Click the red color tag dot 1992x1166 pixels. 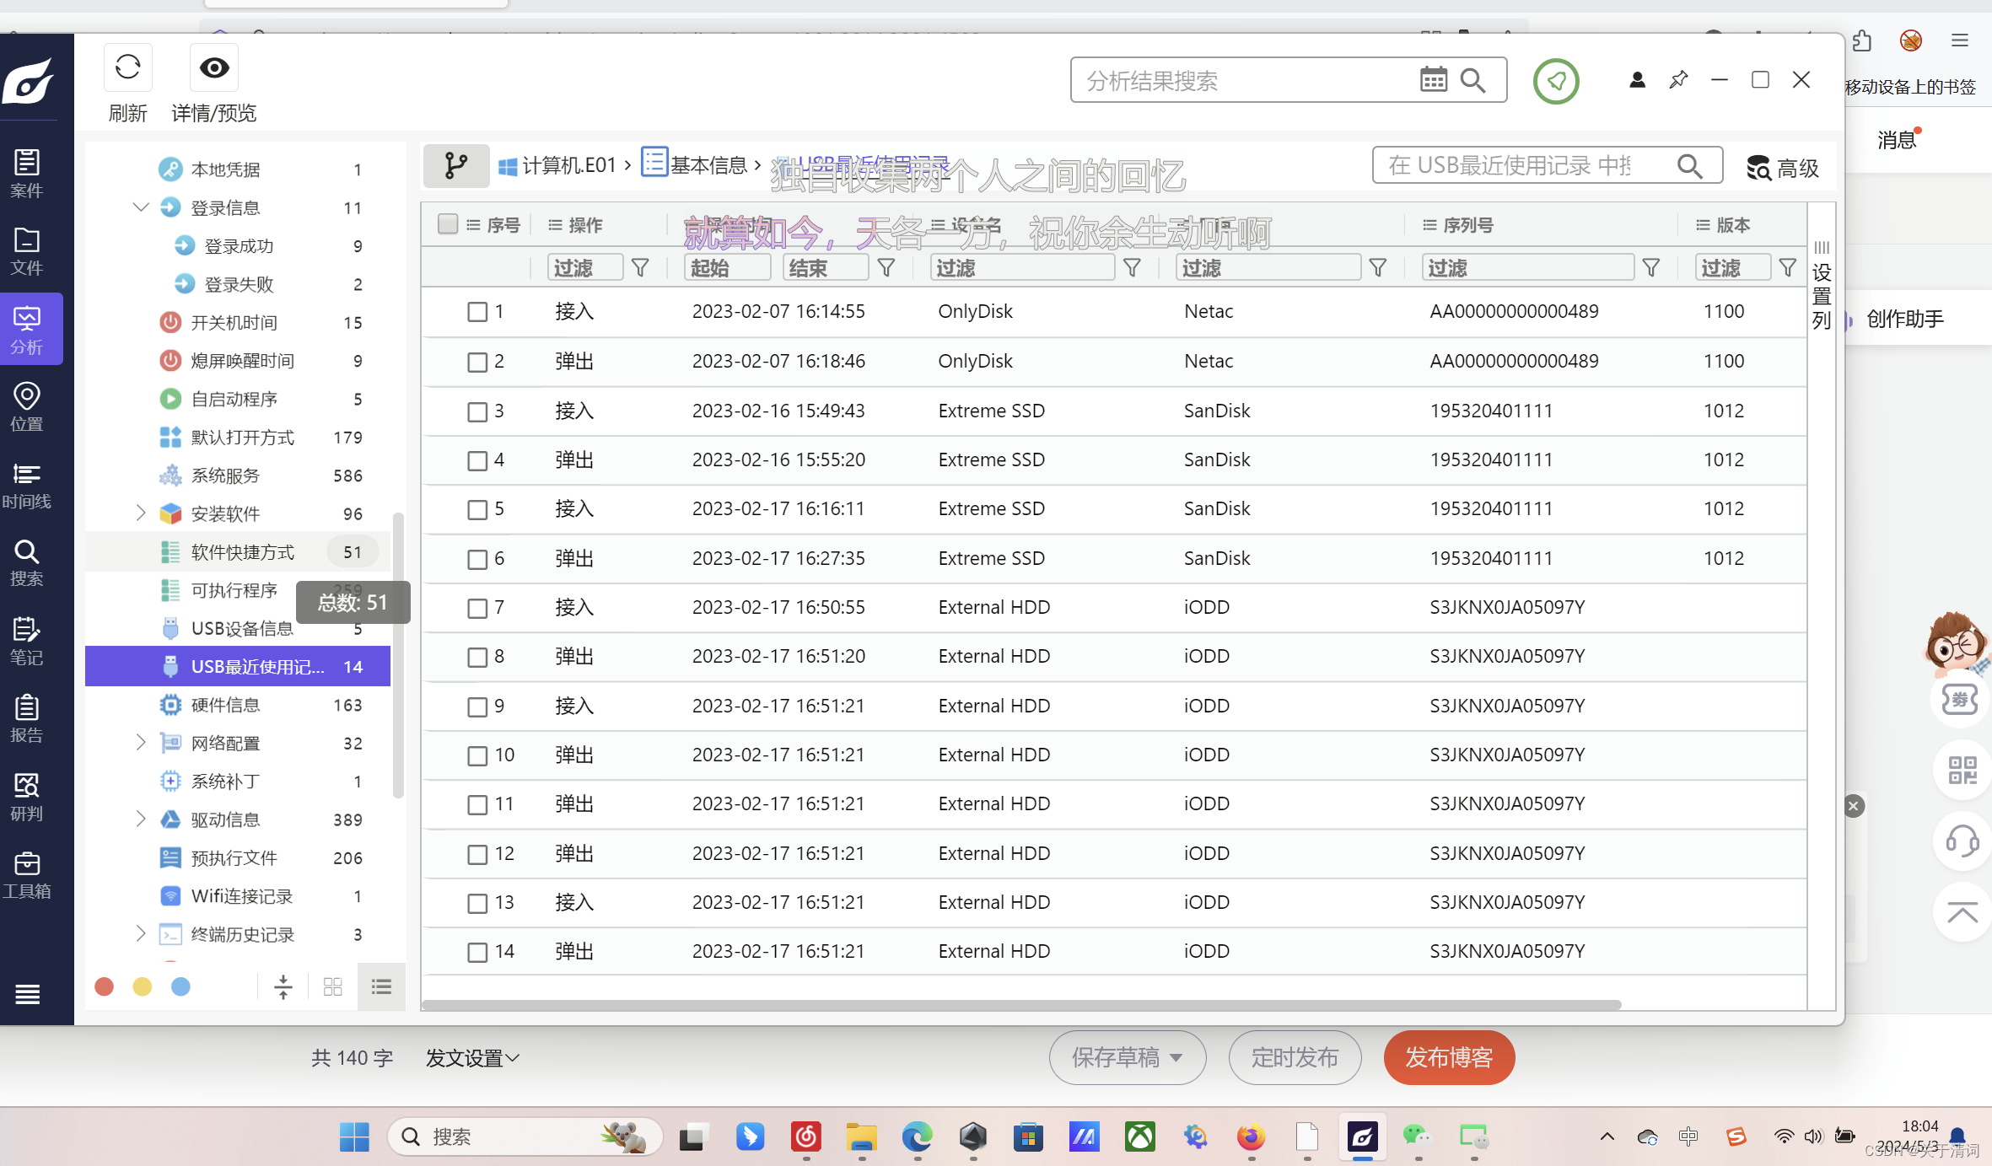(x=105, y=986)
